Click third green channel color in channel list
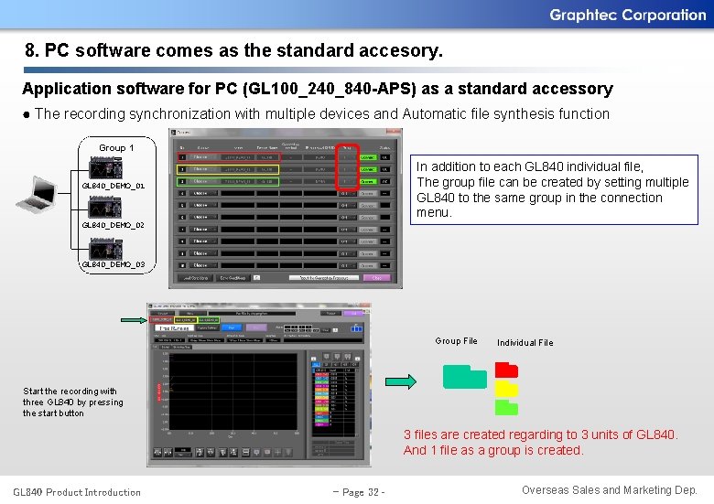Viewport: 714px width, 504px height. (x=322, y=382)
